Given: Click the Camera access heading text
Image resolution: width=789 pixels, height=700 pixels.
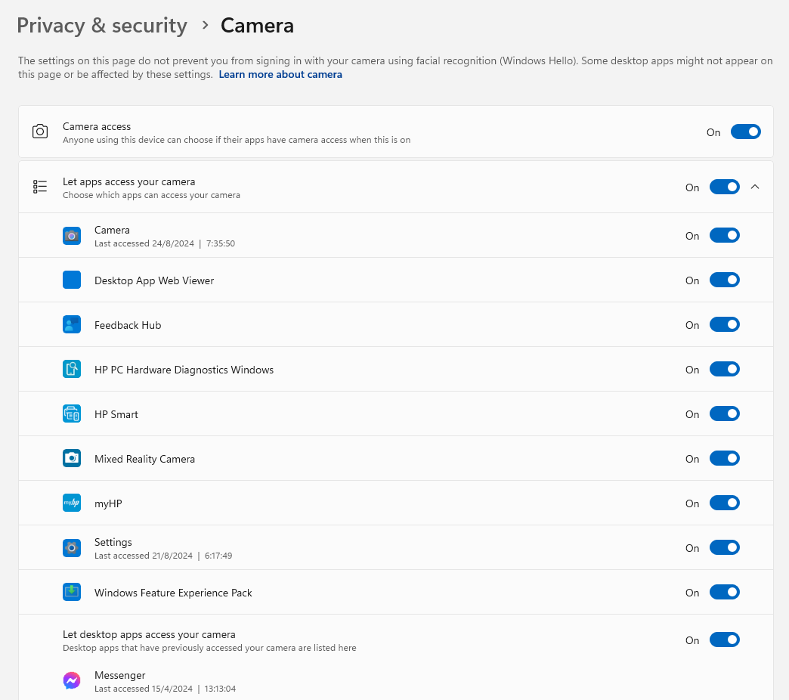Looking at the screenshot, I should click(97, 126).
